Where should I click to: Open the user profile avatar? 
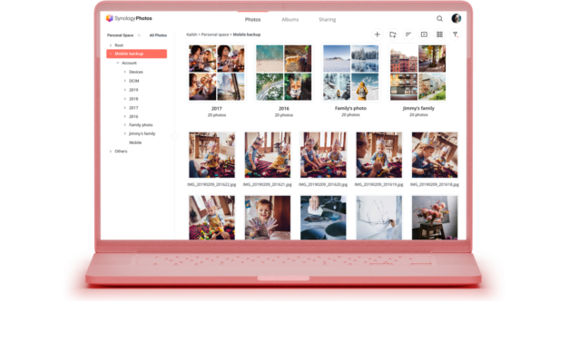tap(456, 18)
